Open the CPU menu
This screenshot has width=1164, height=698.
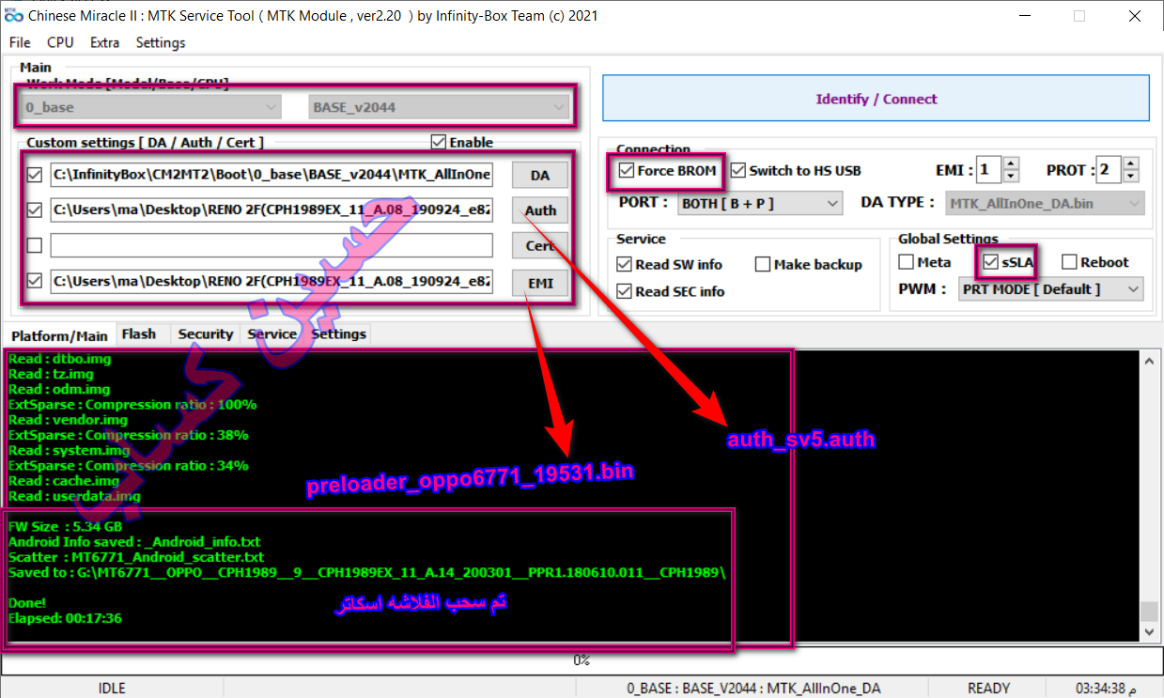(x=60, y=42)
